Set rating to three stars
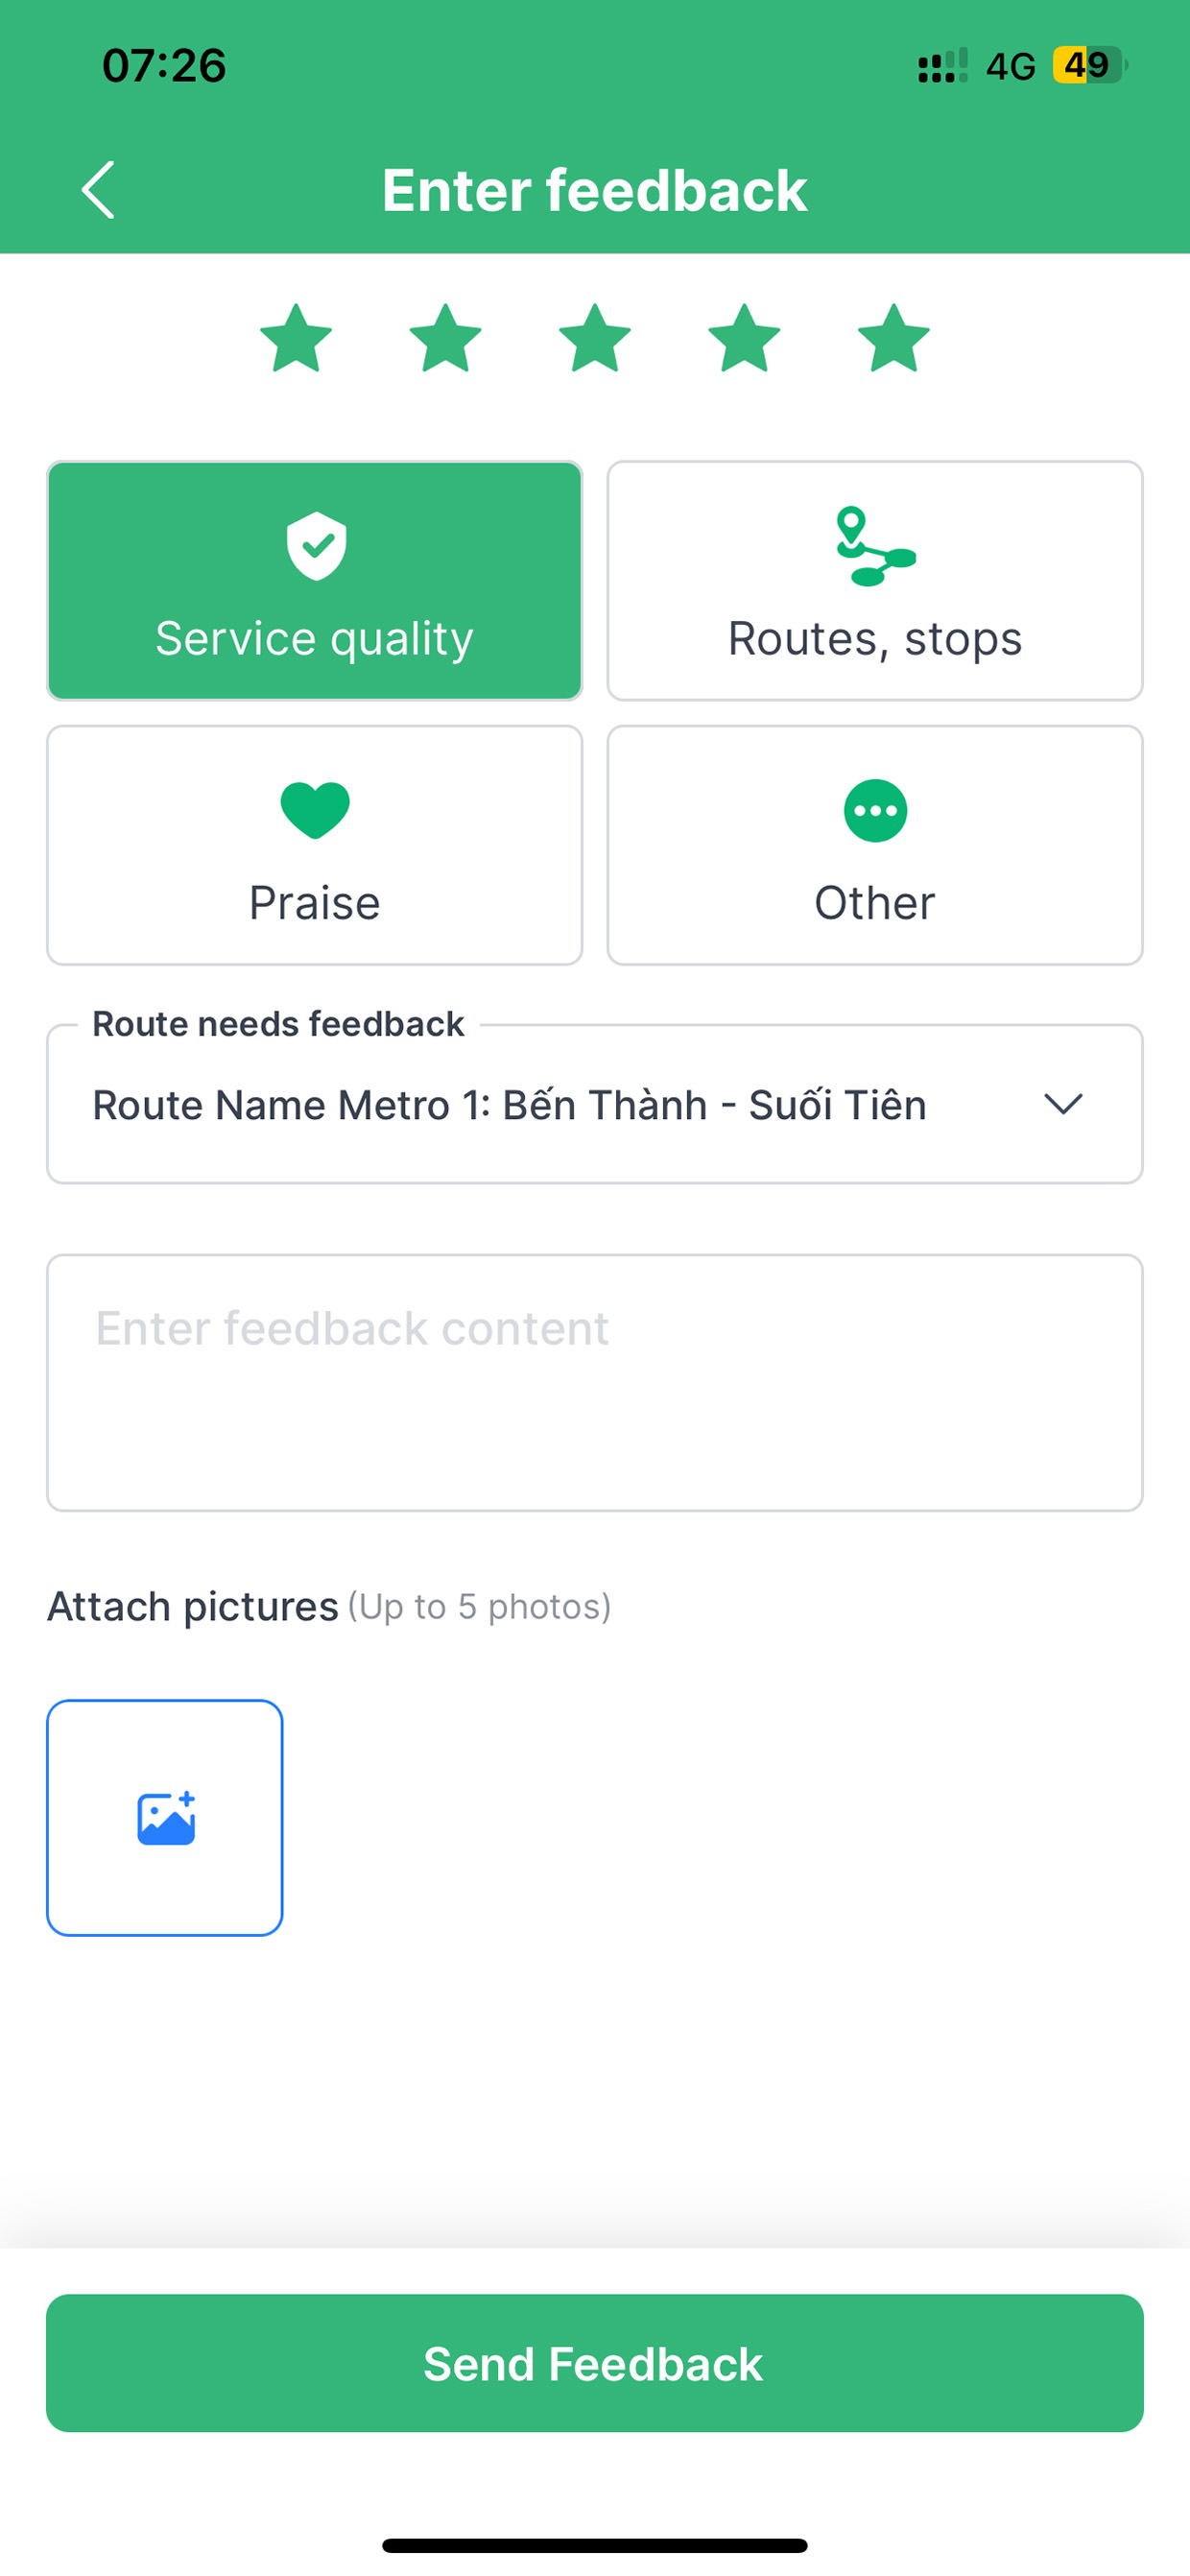Image resolution: width=1190 pixels, height=2576 pixels. pos(595,339)
